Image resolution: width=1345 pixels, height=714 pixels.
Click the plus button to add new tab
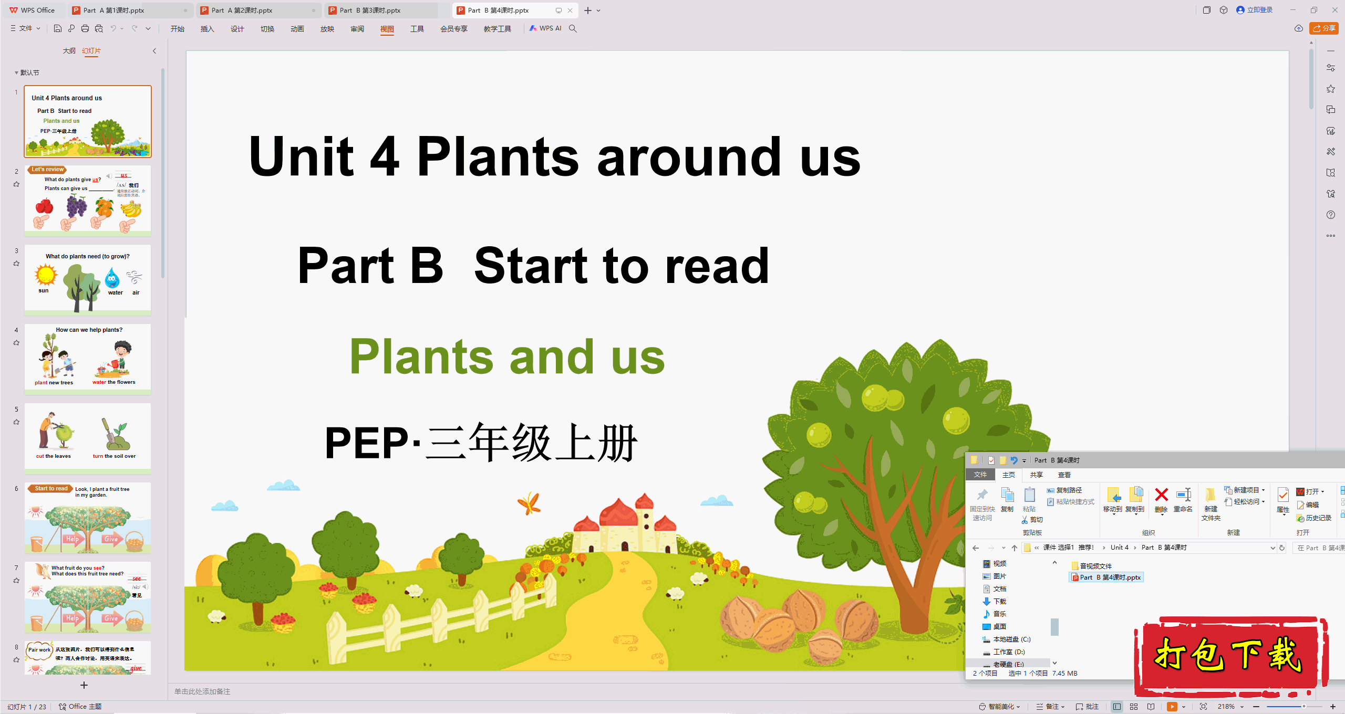(x=588, y=10)
